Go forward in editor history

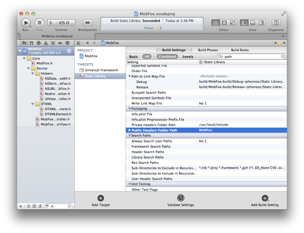[95, 43]
